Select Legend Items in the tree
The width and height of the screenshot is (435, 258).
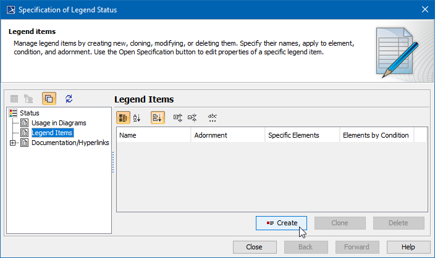coord(52,133)
